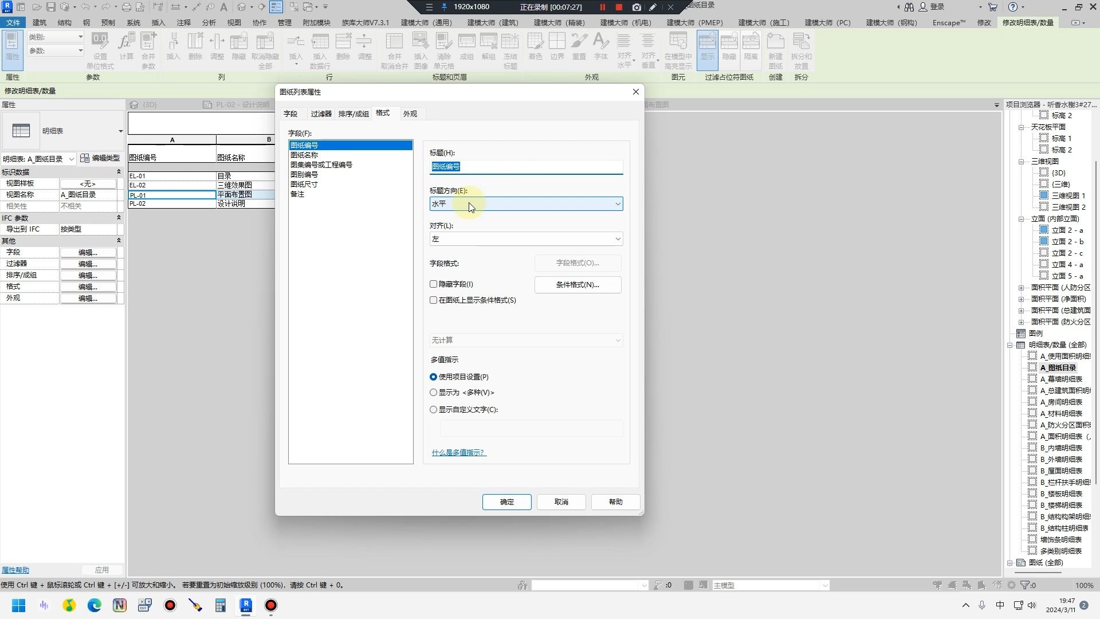Check the 隐藏字段 checkbox

coord(434,284)
